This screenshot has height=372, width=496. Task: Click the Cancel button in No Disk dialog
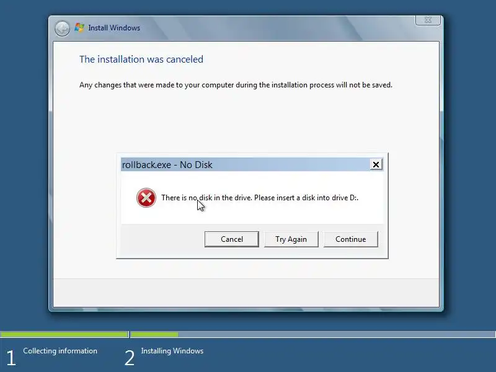tap(231, 239)
